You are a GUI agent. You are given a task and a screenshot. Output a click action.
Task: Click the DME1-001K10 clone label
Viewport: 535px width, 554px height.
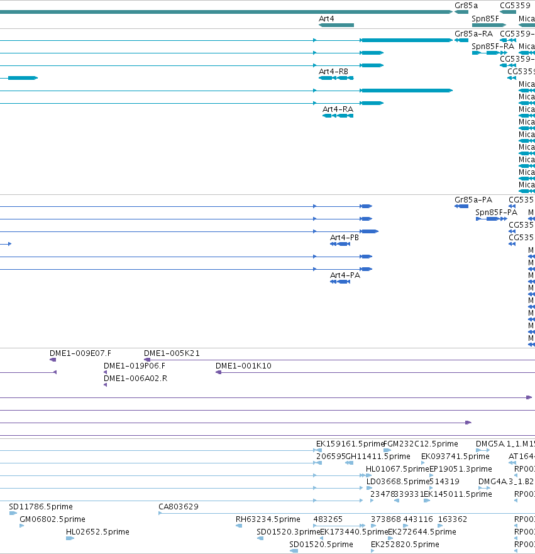click(x=243, y=366)
